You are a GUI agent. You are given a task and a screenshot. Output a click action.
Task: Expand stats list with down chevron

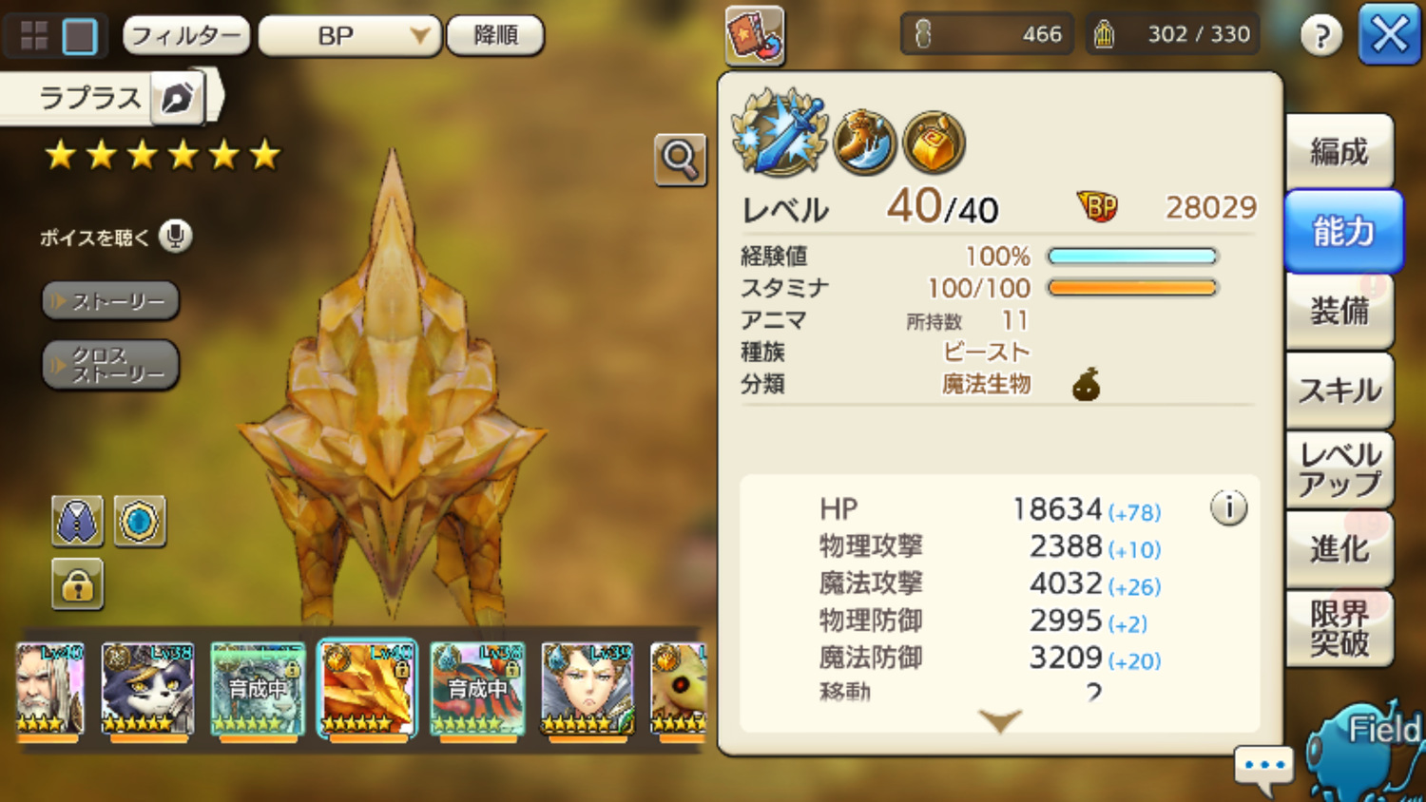click(x=1000, y=721)
